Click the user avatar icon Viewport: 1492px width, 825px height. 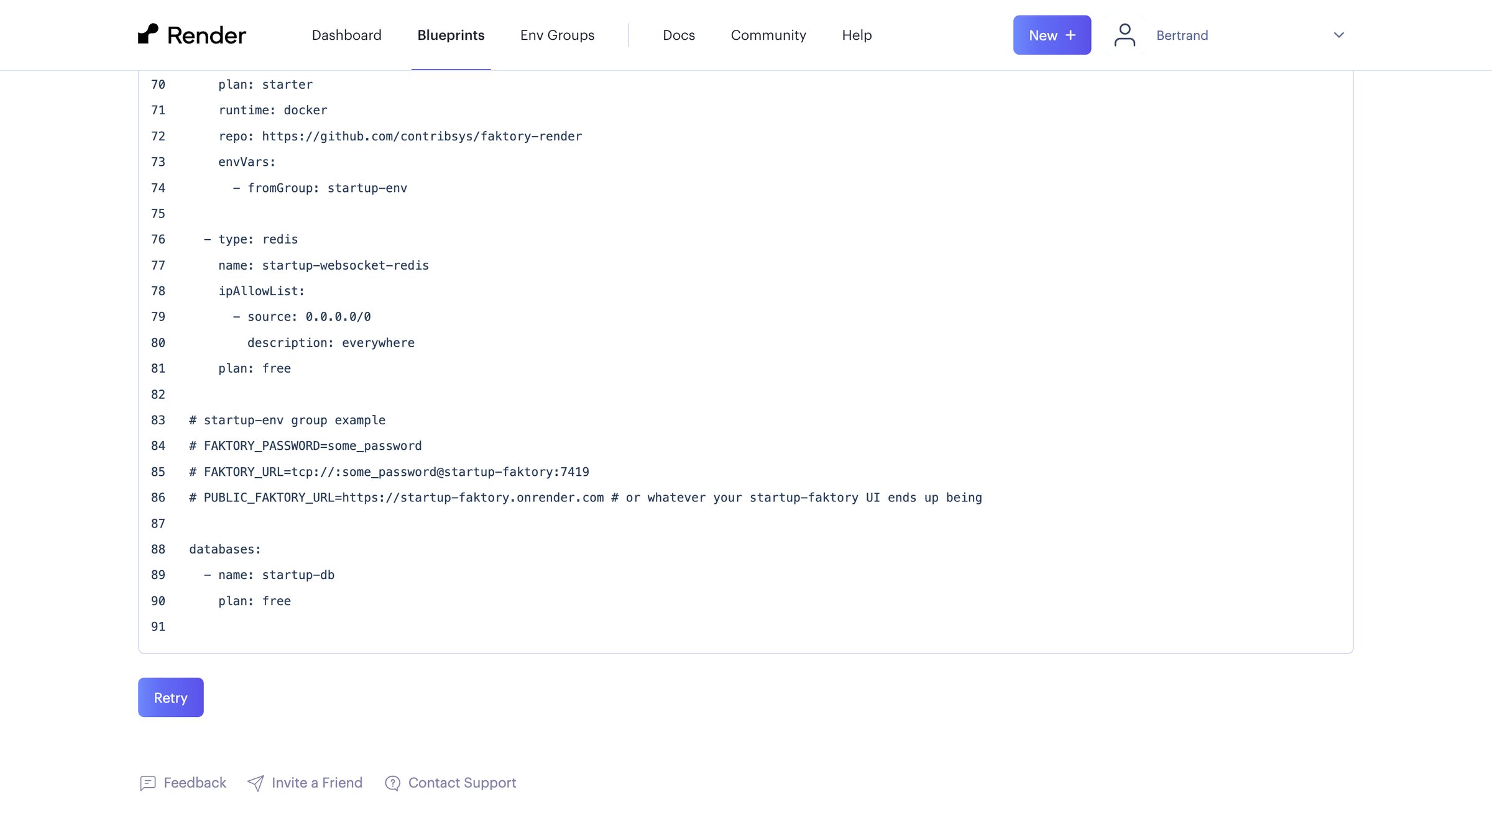1125,35
